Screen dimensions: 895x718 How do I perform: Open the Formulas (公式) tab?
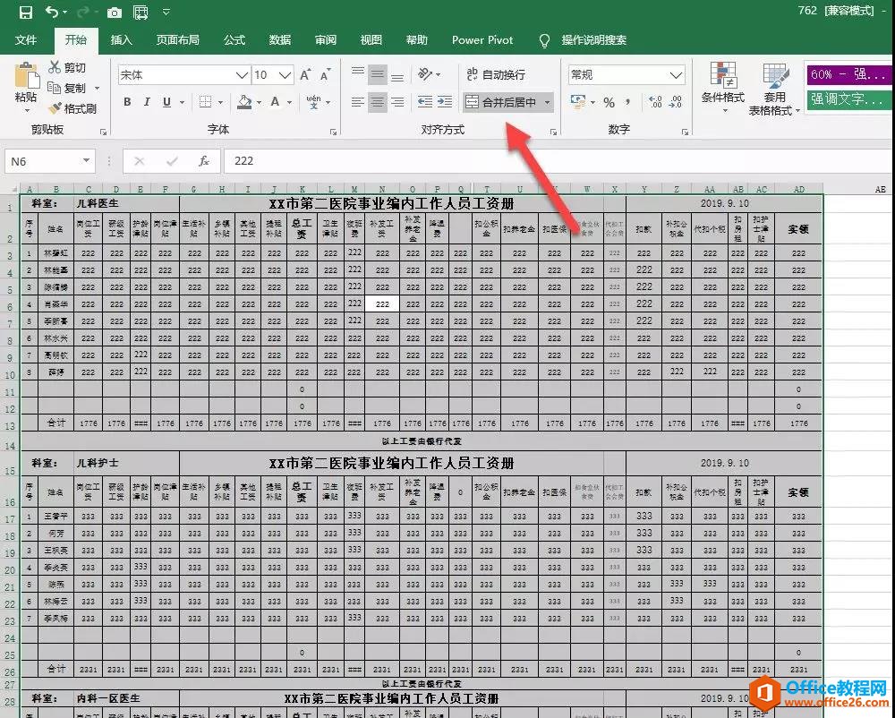234,40
